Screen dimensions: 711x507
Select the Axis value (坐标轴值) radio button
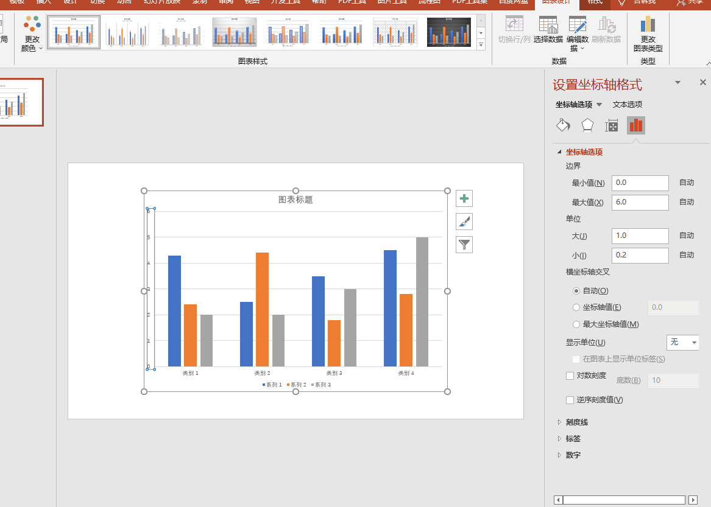[576, 307]
